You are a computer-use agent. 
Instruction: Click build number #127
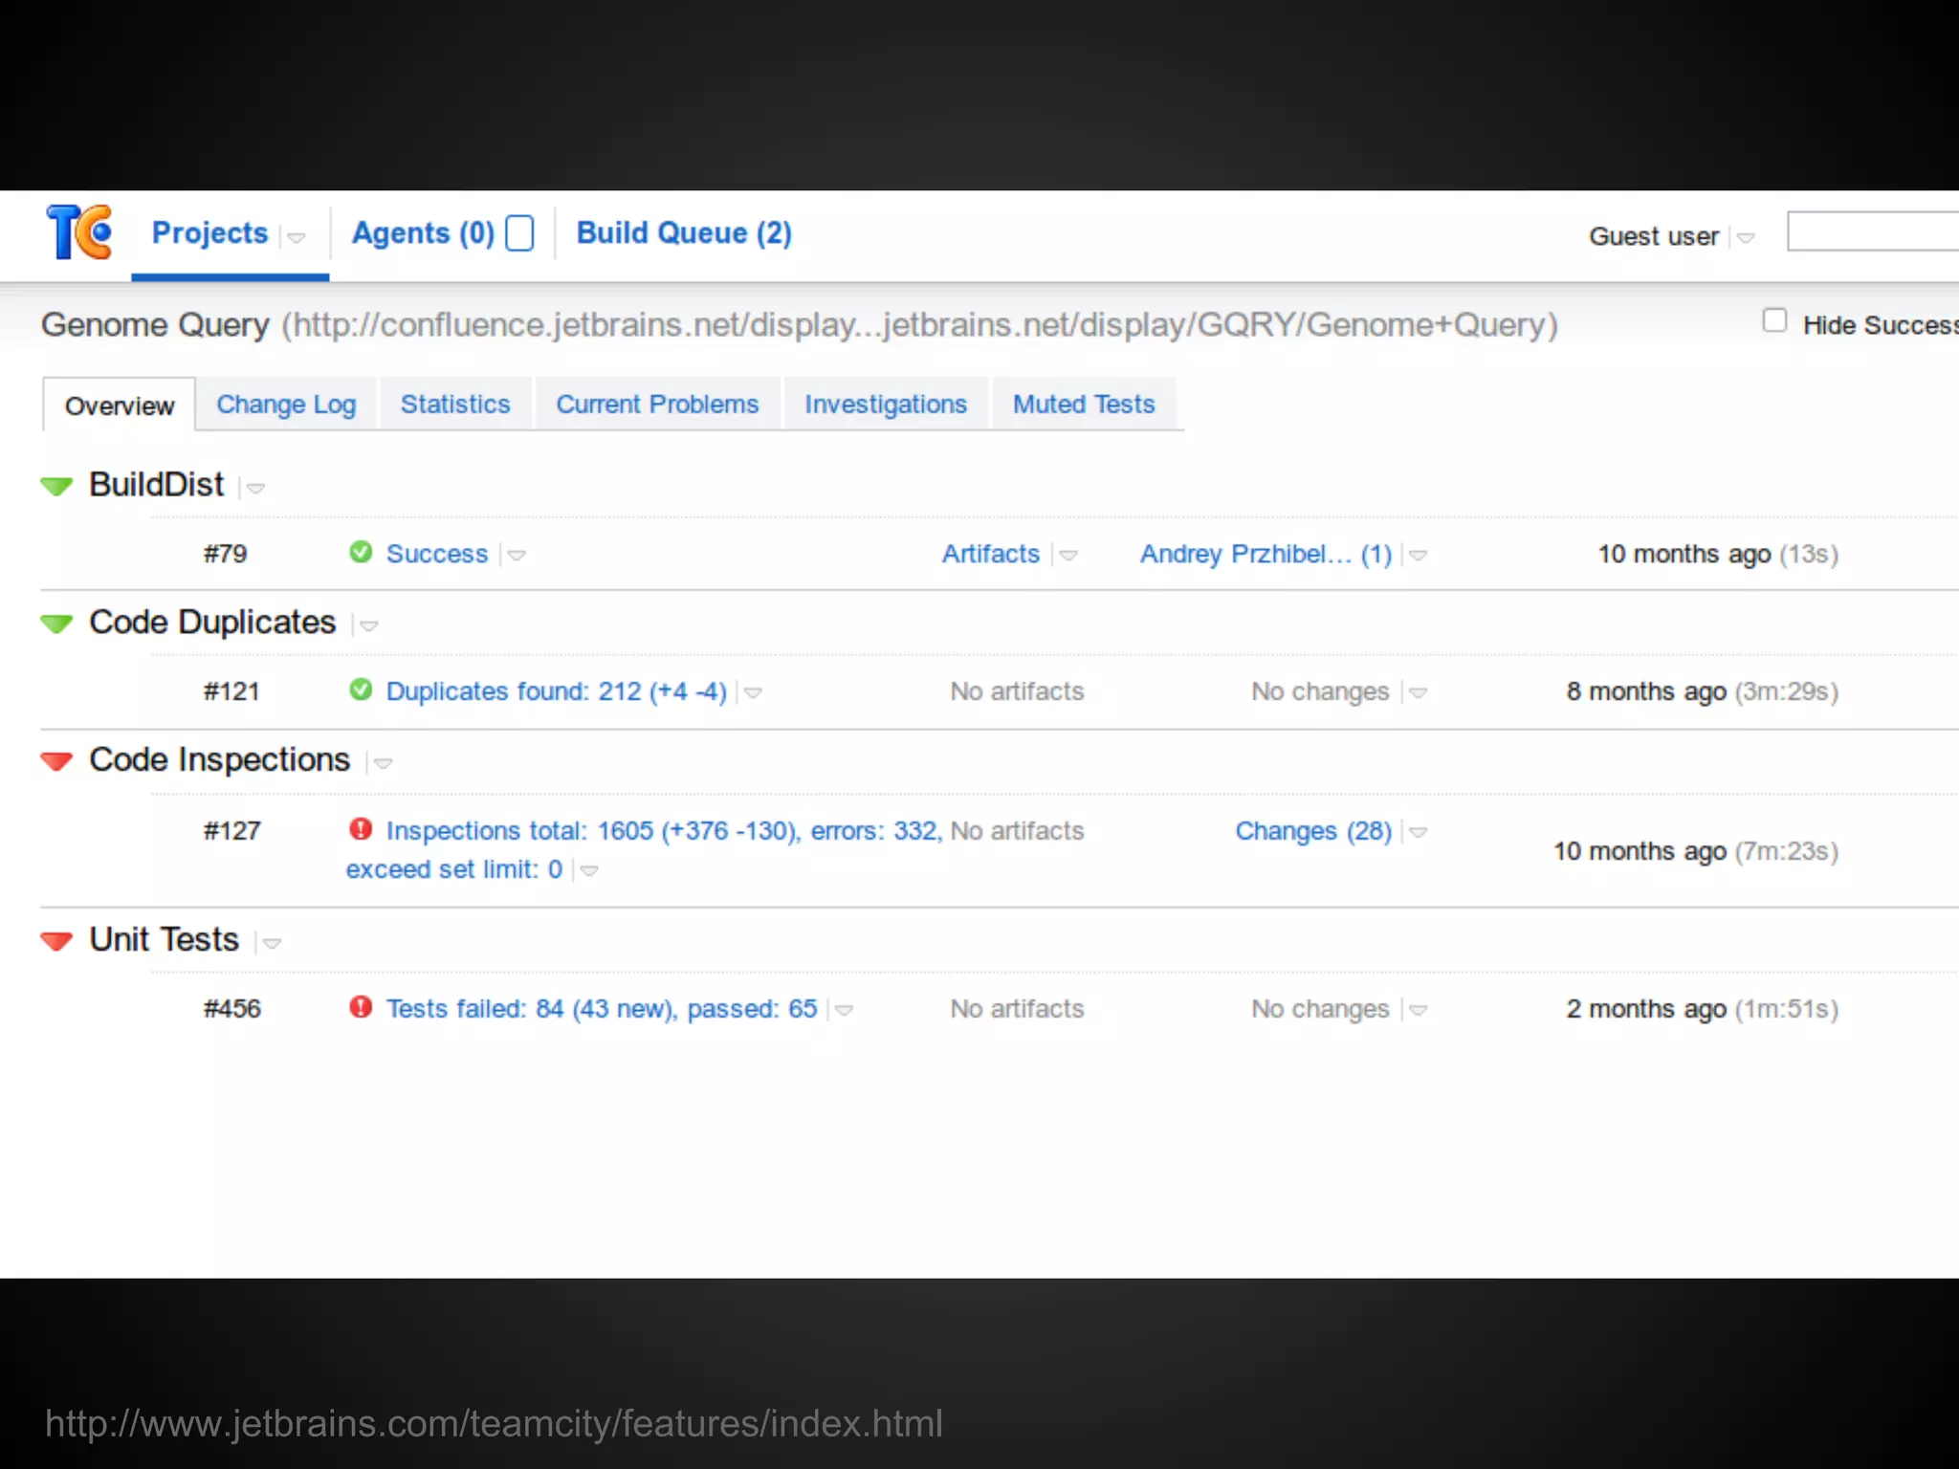pyautogui.click(x=231, y=831)
